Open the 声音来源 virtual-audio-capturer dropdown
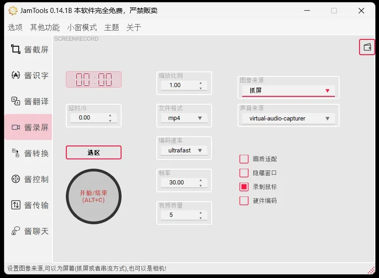 pos(289,119)
